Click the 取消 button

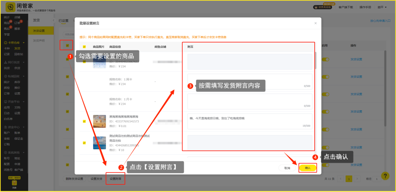[287, 168]
